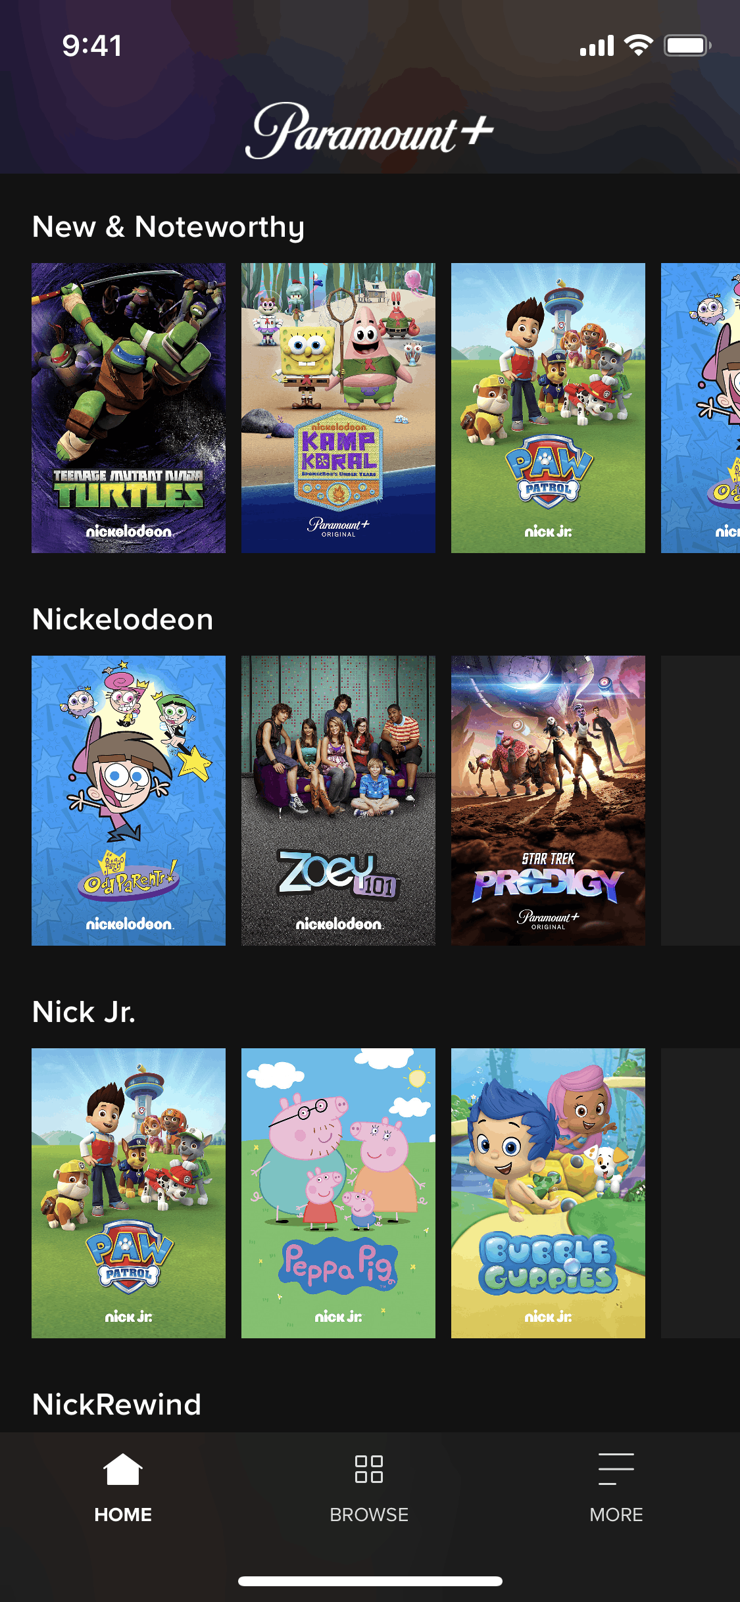Viewport: 740px width, 1602px height.
Task: Open Teenage Mutant Ninja Turtles poster
Action: [x=129, y=408]
